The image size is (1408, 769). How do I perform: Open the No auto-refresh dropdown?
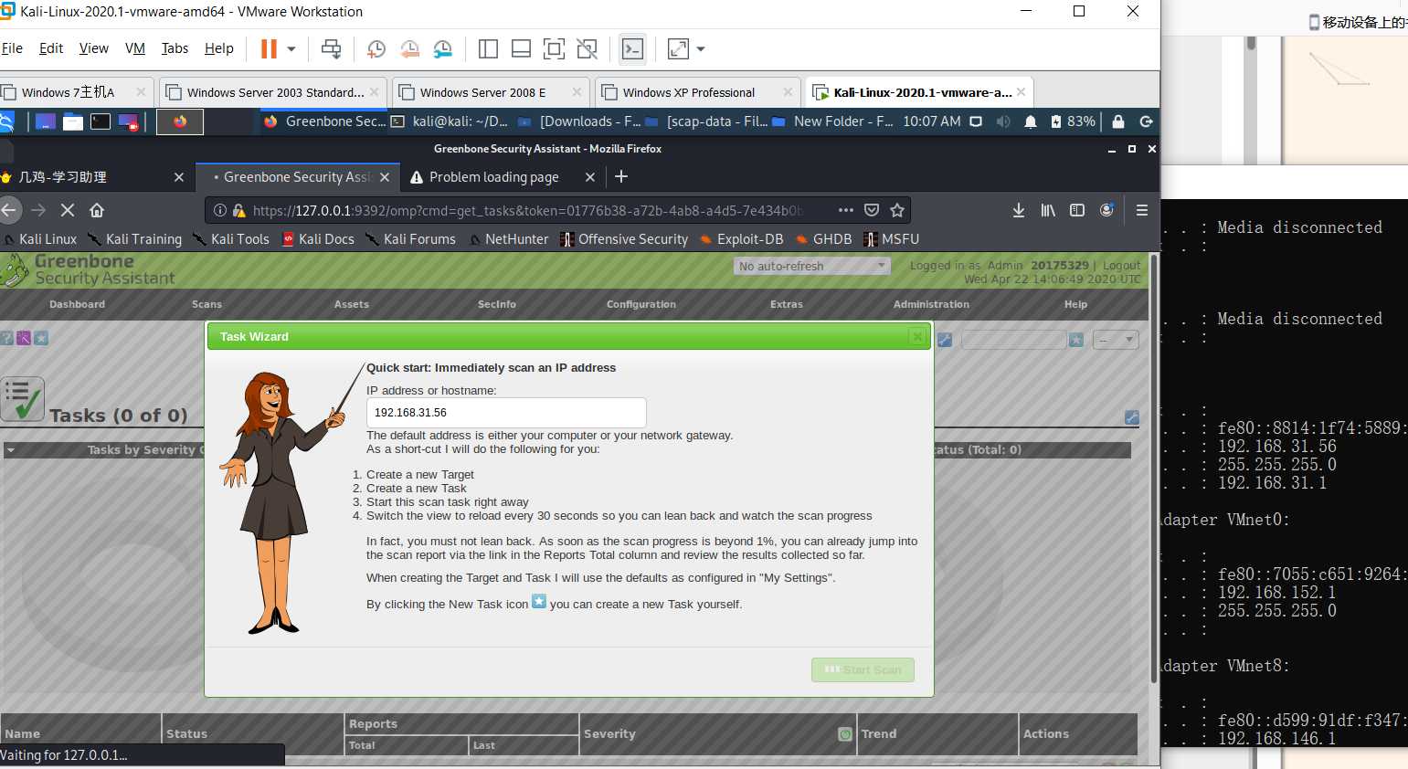pos(811,266)
